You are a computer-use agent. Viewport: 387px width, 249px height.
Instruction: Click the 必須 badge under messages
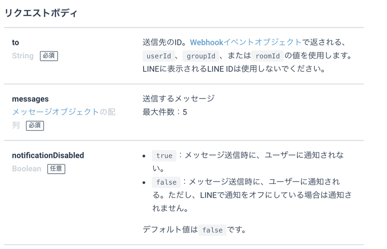coord(35,125)
